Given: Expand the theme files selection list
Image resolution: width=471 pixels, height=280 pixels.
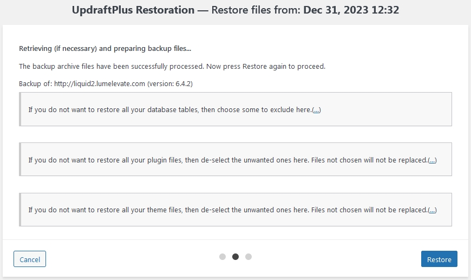Looking at the screenshot, I should [432, 210].
